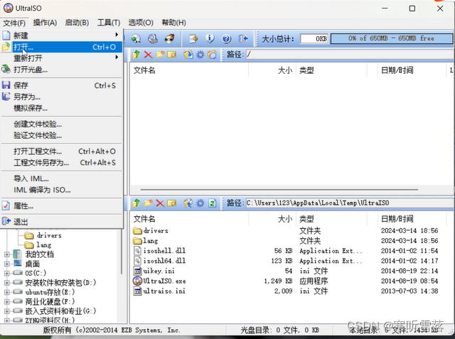The height and width of the screenshot is (339, 455).
Task: Click rename icon in image pane toolbar
Action: [172, 55]
